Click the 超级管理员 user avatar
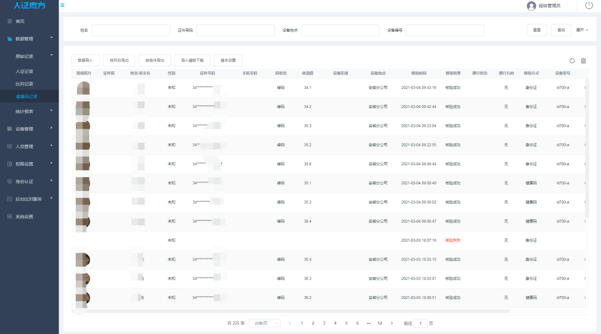This screenshot has height=334, width=601. tap(531, 6)
